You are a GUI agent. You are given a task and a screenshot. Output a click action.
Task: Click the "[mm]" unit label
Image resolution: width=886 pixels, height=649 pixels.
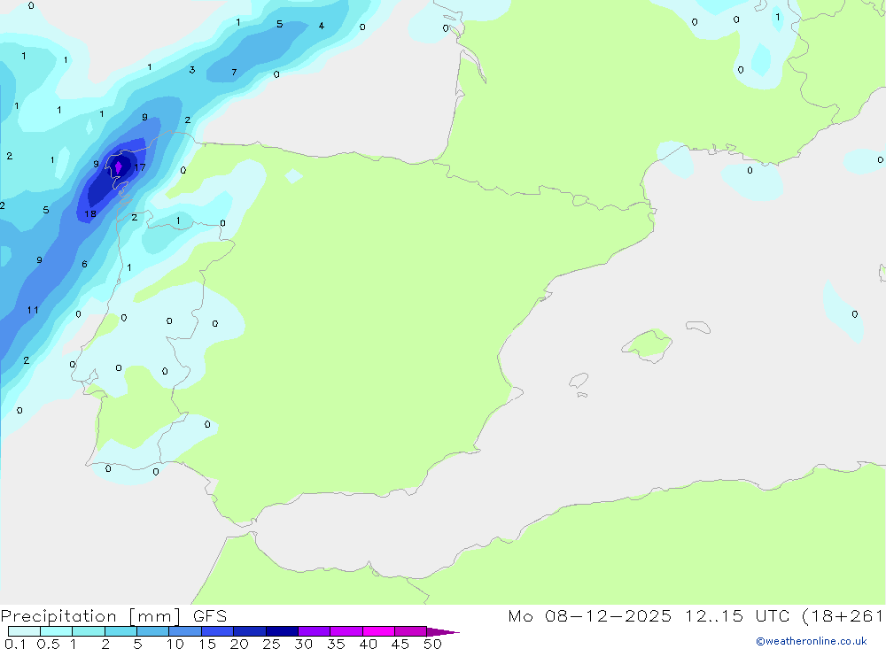155,616
